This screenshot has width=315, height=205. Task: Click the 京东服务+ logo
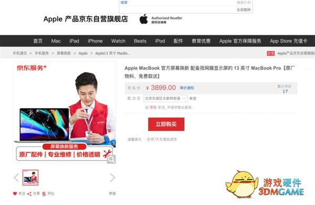[x=31, y=68]
